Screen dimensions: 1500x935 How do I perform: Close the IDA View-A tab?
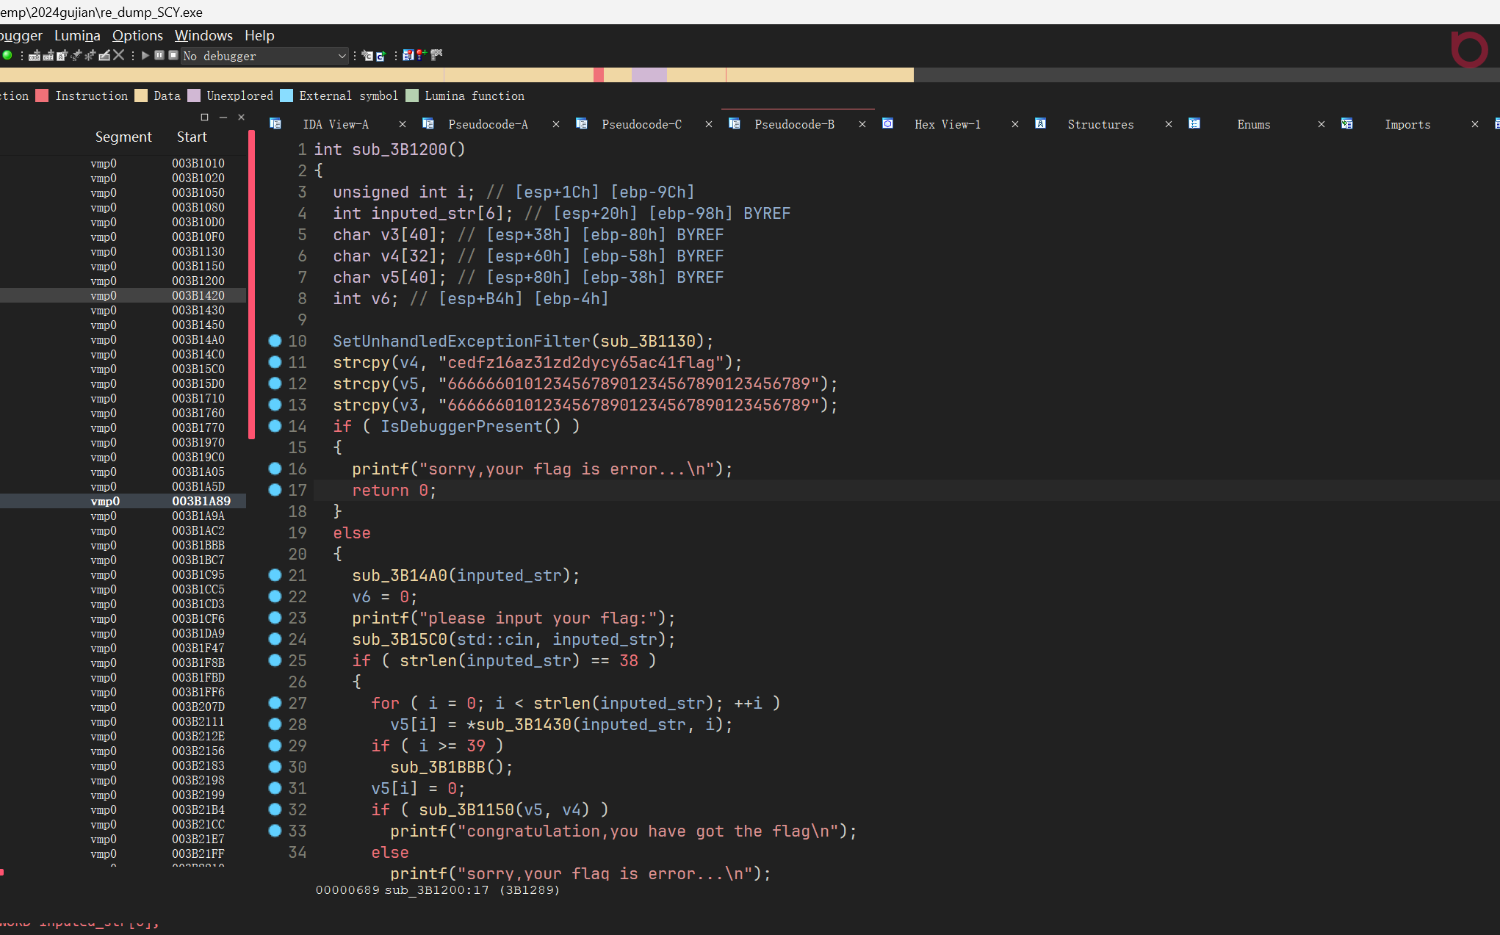(x=402, y=124)
